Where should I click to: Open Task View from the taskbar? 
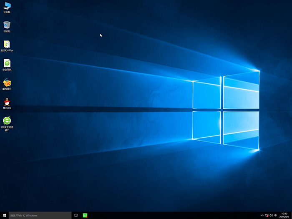(x=76, y=215)
